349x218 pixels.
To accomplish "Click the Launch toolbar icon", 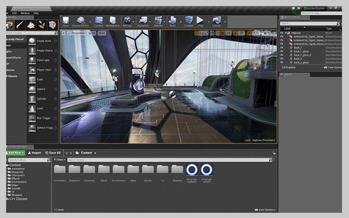I will (216, 21).
